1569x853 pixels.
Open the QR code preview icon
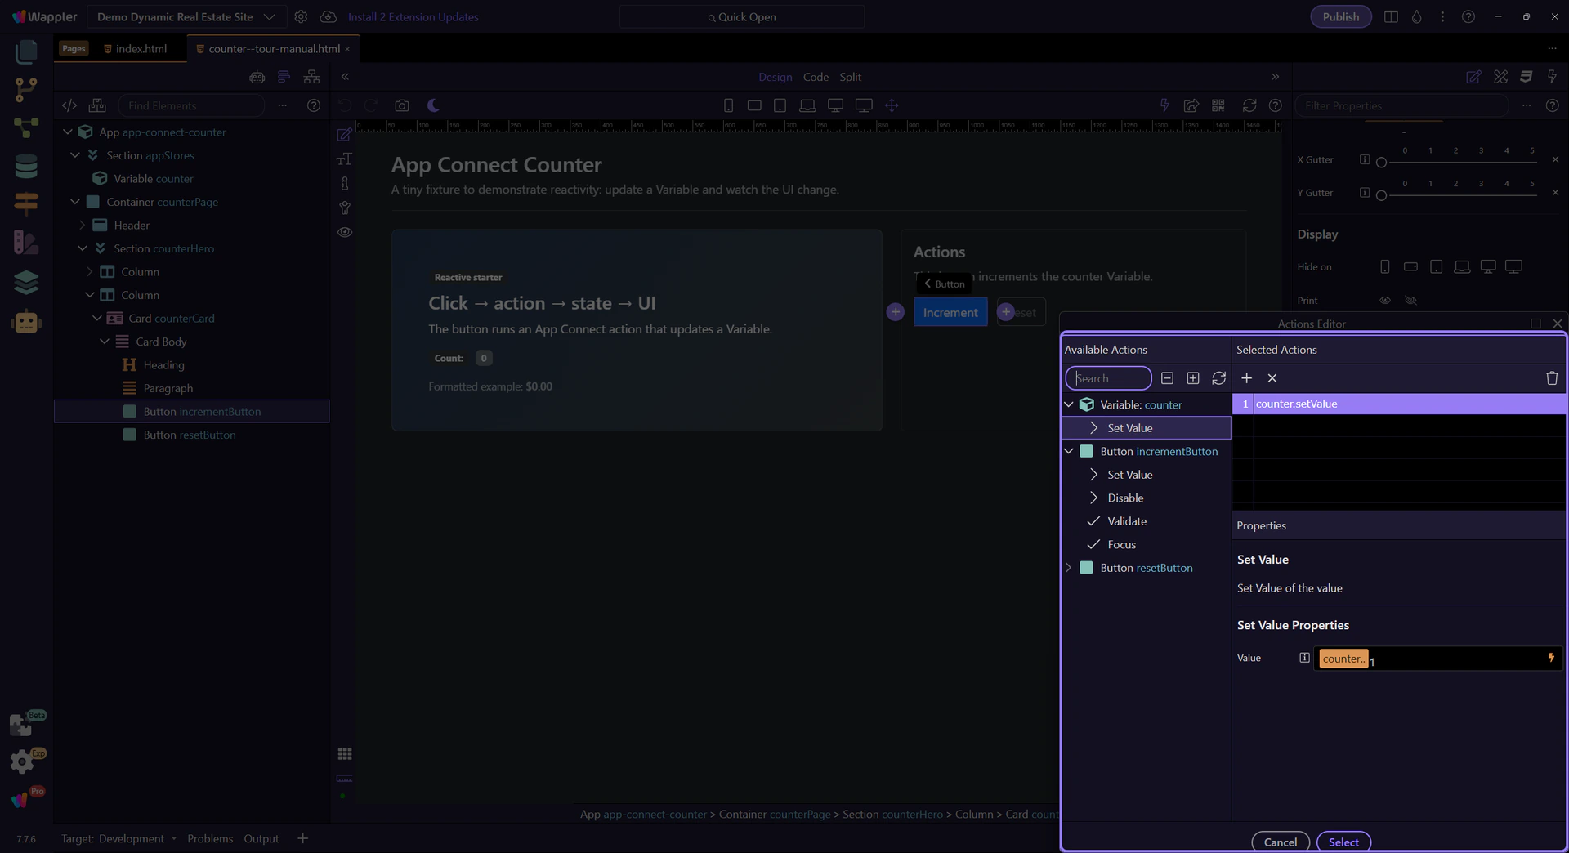(x=1218, y=105)
